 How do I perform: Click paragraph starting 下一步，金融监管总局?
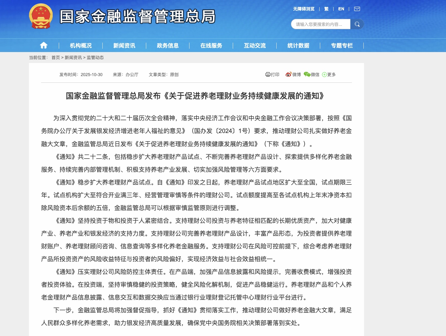click(196, 317)
